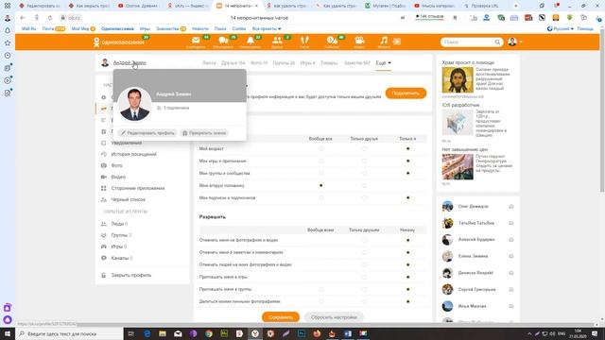Viewport: 605px width, 340px height.
Task: Expand 'Все проекты' dropdown in Mail.ru bar
Action: point(267,29)
